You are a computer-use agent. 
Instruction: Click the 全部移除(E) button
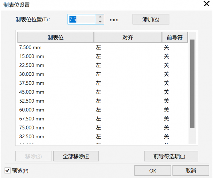tap(76, 156)
